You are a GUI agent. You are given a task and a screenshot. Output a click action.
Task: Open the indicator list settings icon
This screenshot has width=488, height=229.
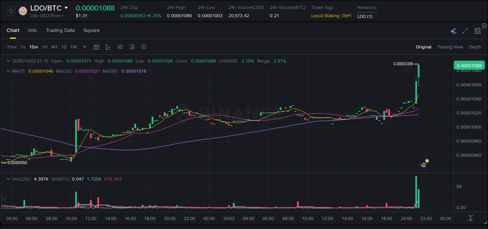point(132,47)
